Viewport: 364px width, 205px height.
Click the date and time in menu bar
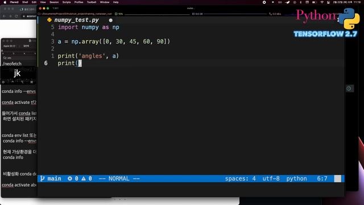coord(347,2)
